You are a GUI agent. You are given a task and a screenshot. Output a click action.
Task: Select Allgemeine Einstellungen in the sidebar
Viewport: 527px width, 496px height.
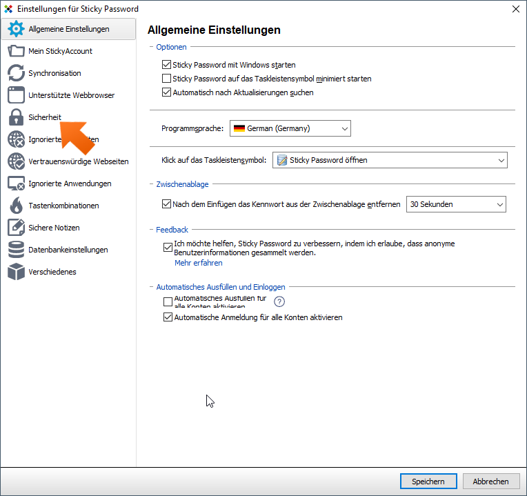(68, 29)
